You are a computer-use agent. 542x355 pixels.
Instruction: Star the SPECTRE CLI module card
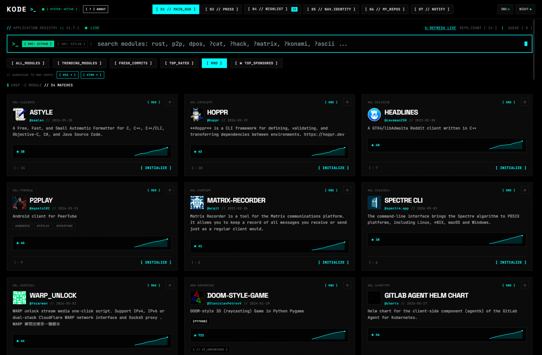(x=525, y=190)
